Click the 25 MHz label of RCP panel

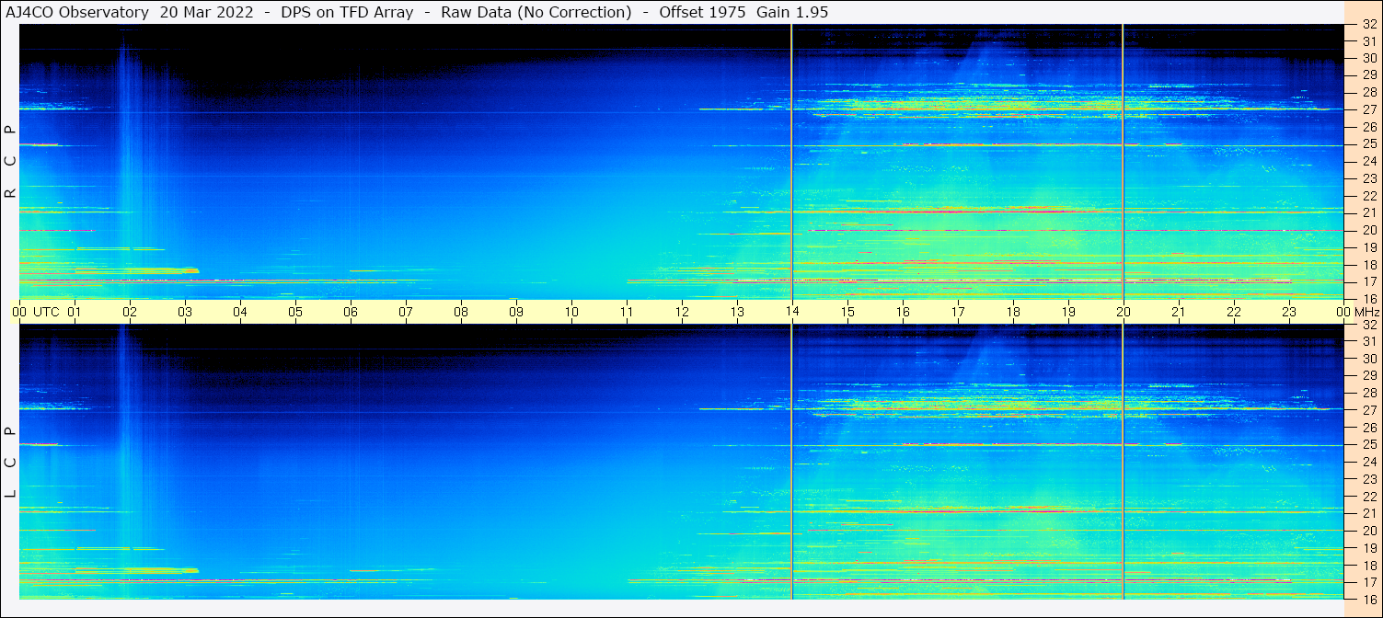tap(1368, 144)
